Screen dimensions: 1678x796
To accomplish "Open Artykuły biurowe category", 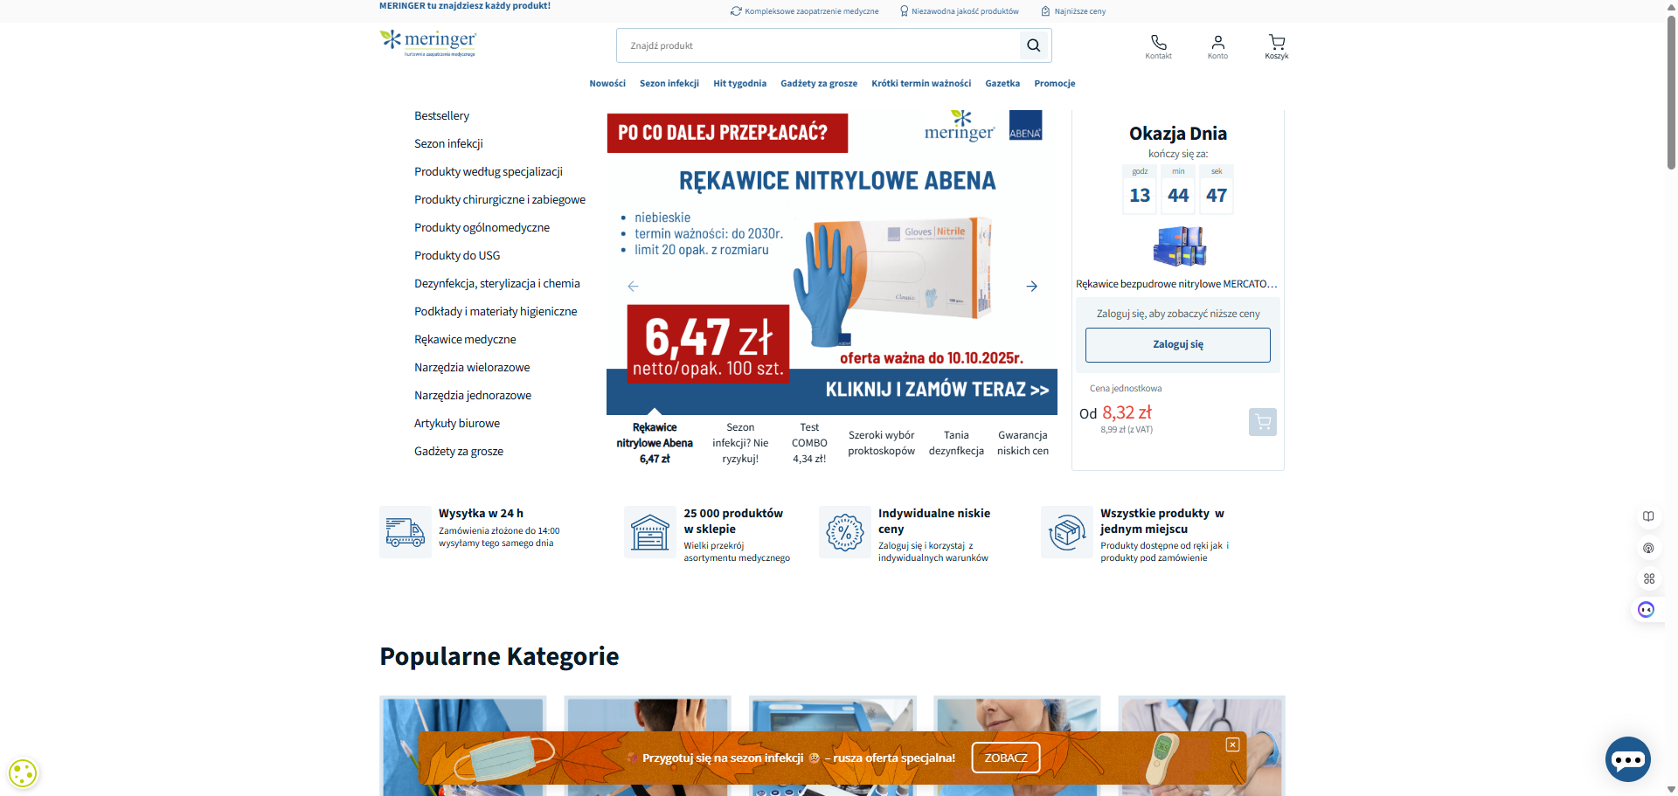I will pos(457,423).
